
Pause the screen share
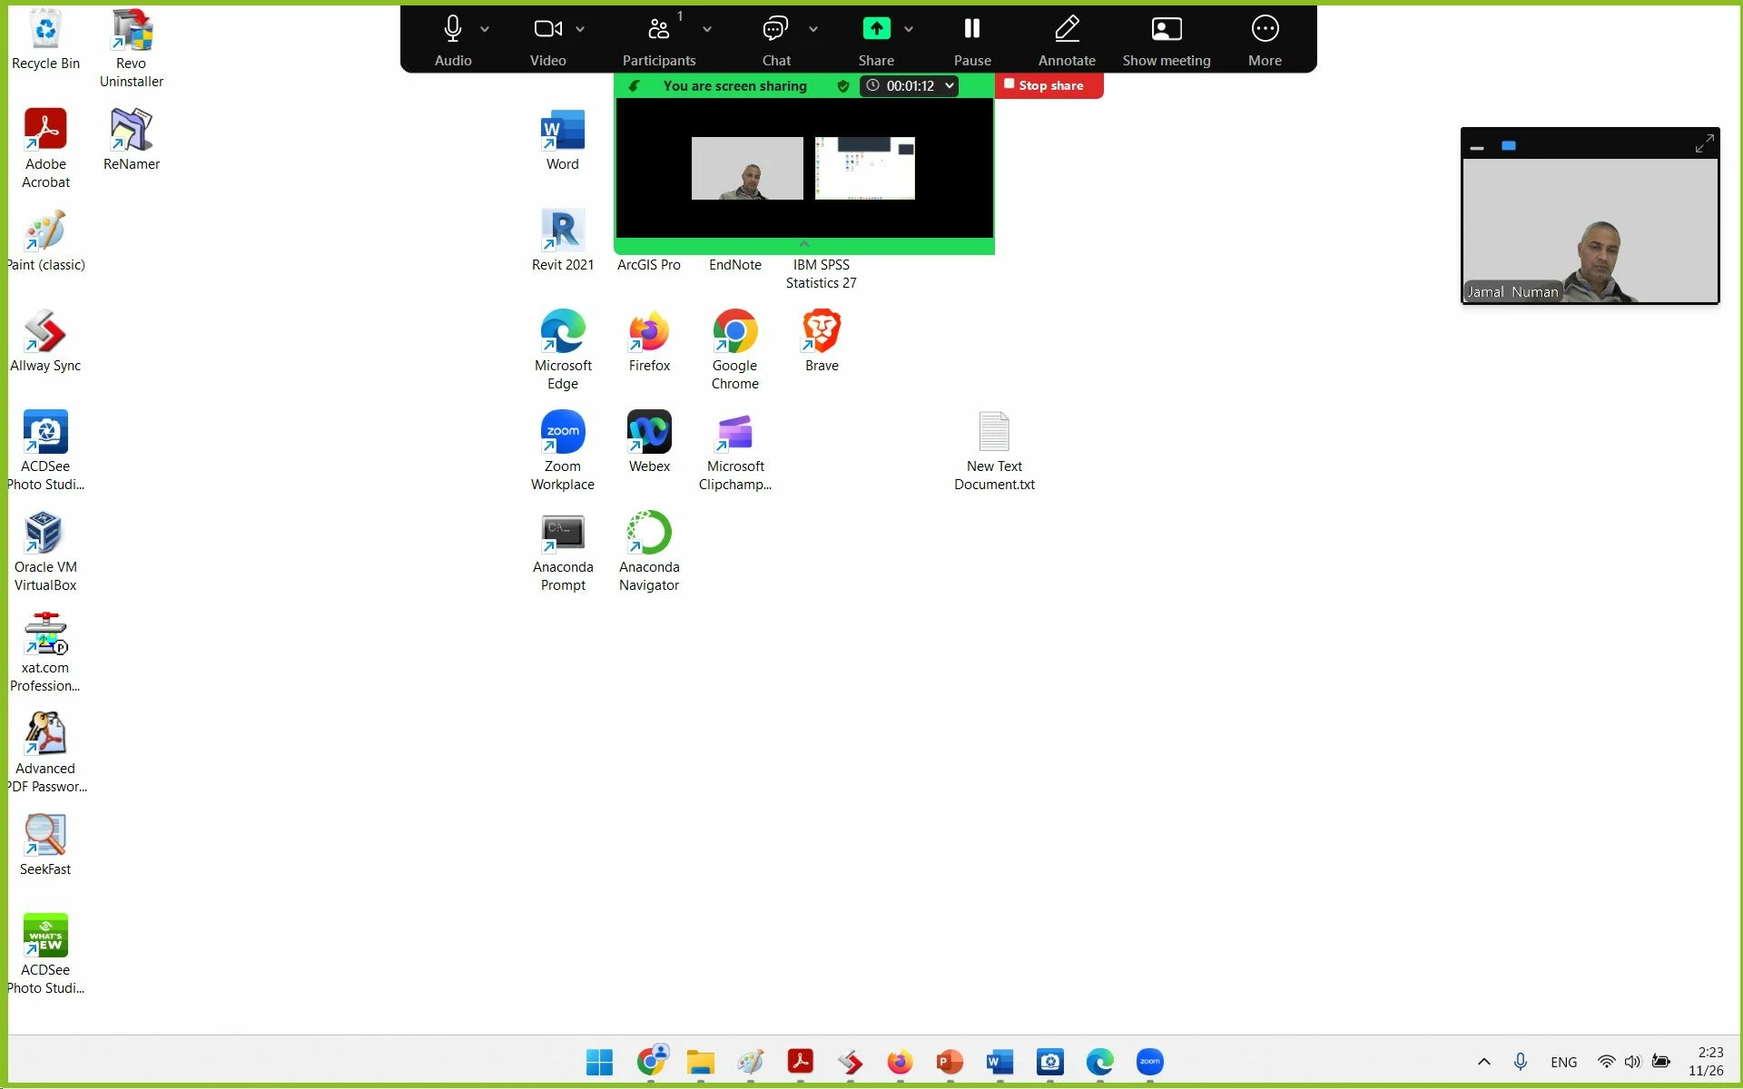pyautogui.click(x=971, y=30)
